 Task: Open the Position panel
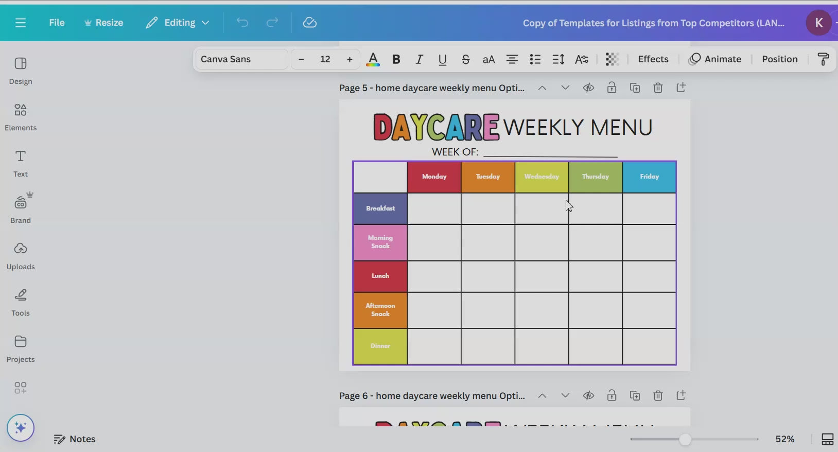pos(779,59)
